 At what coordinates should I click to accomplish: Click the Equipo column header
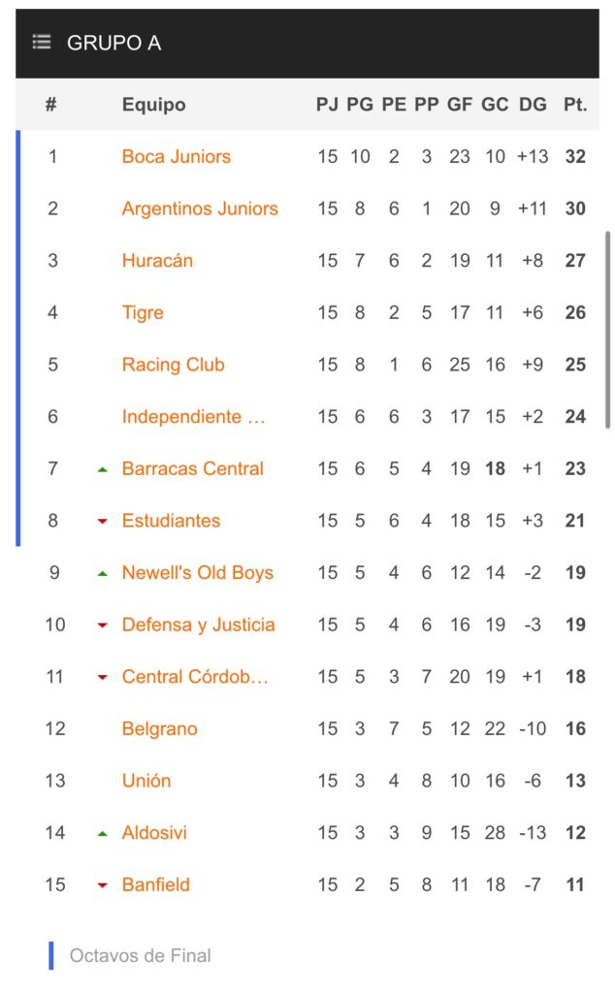(153, 105)
